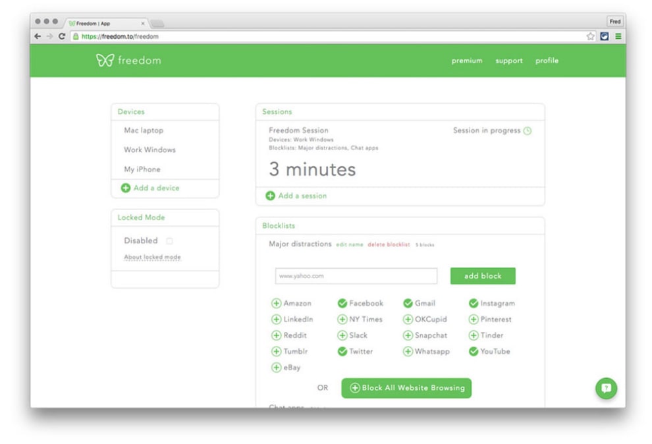The height and width of the screenshot is (444, 652).
Task: Click the blue extension icon in toolbar
Action: tap(605, 37)
